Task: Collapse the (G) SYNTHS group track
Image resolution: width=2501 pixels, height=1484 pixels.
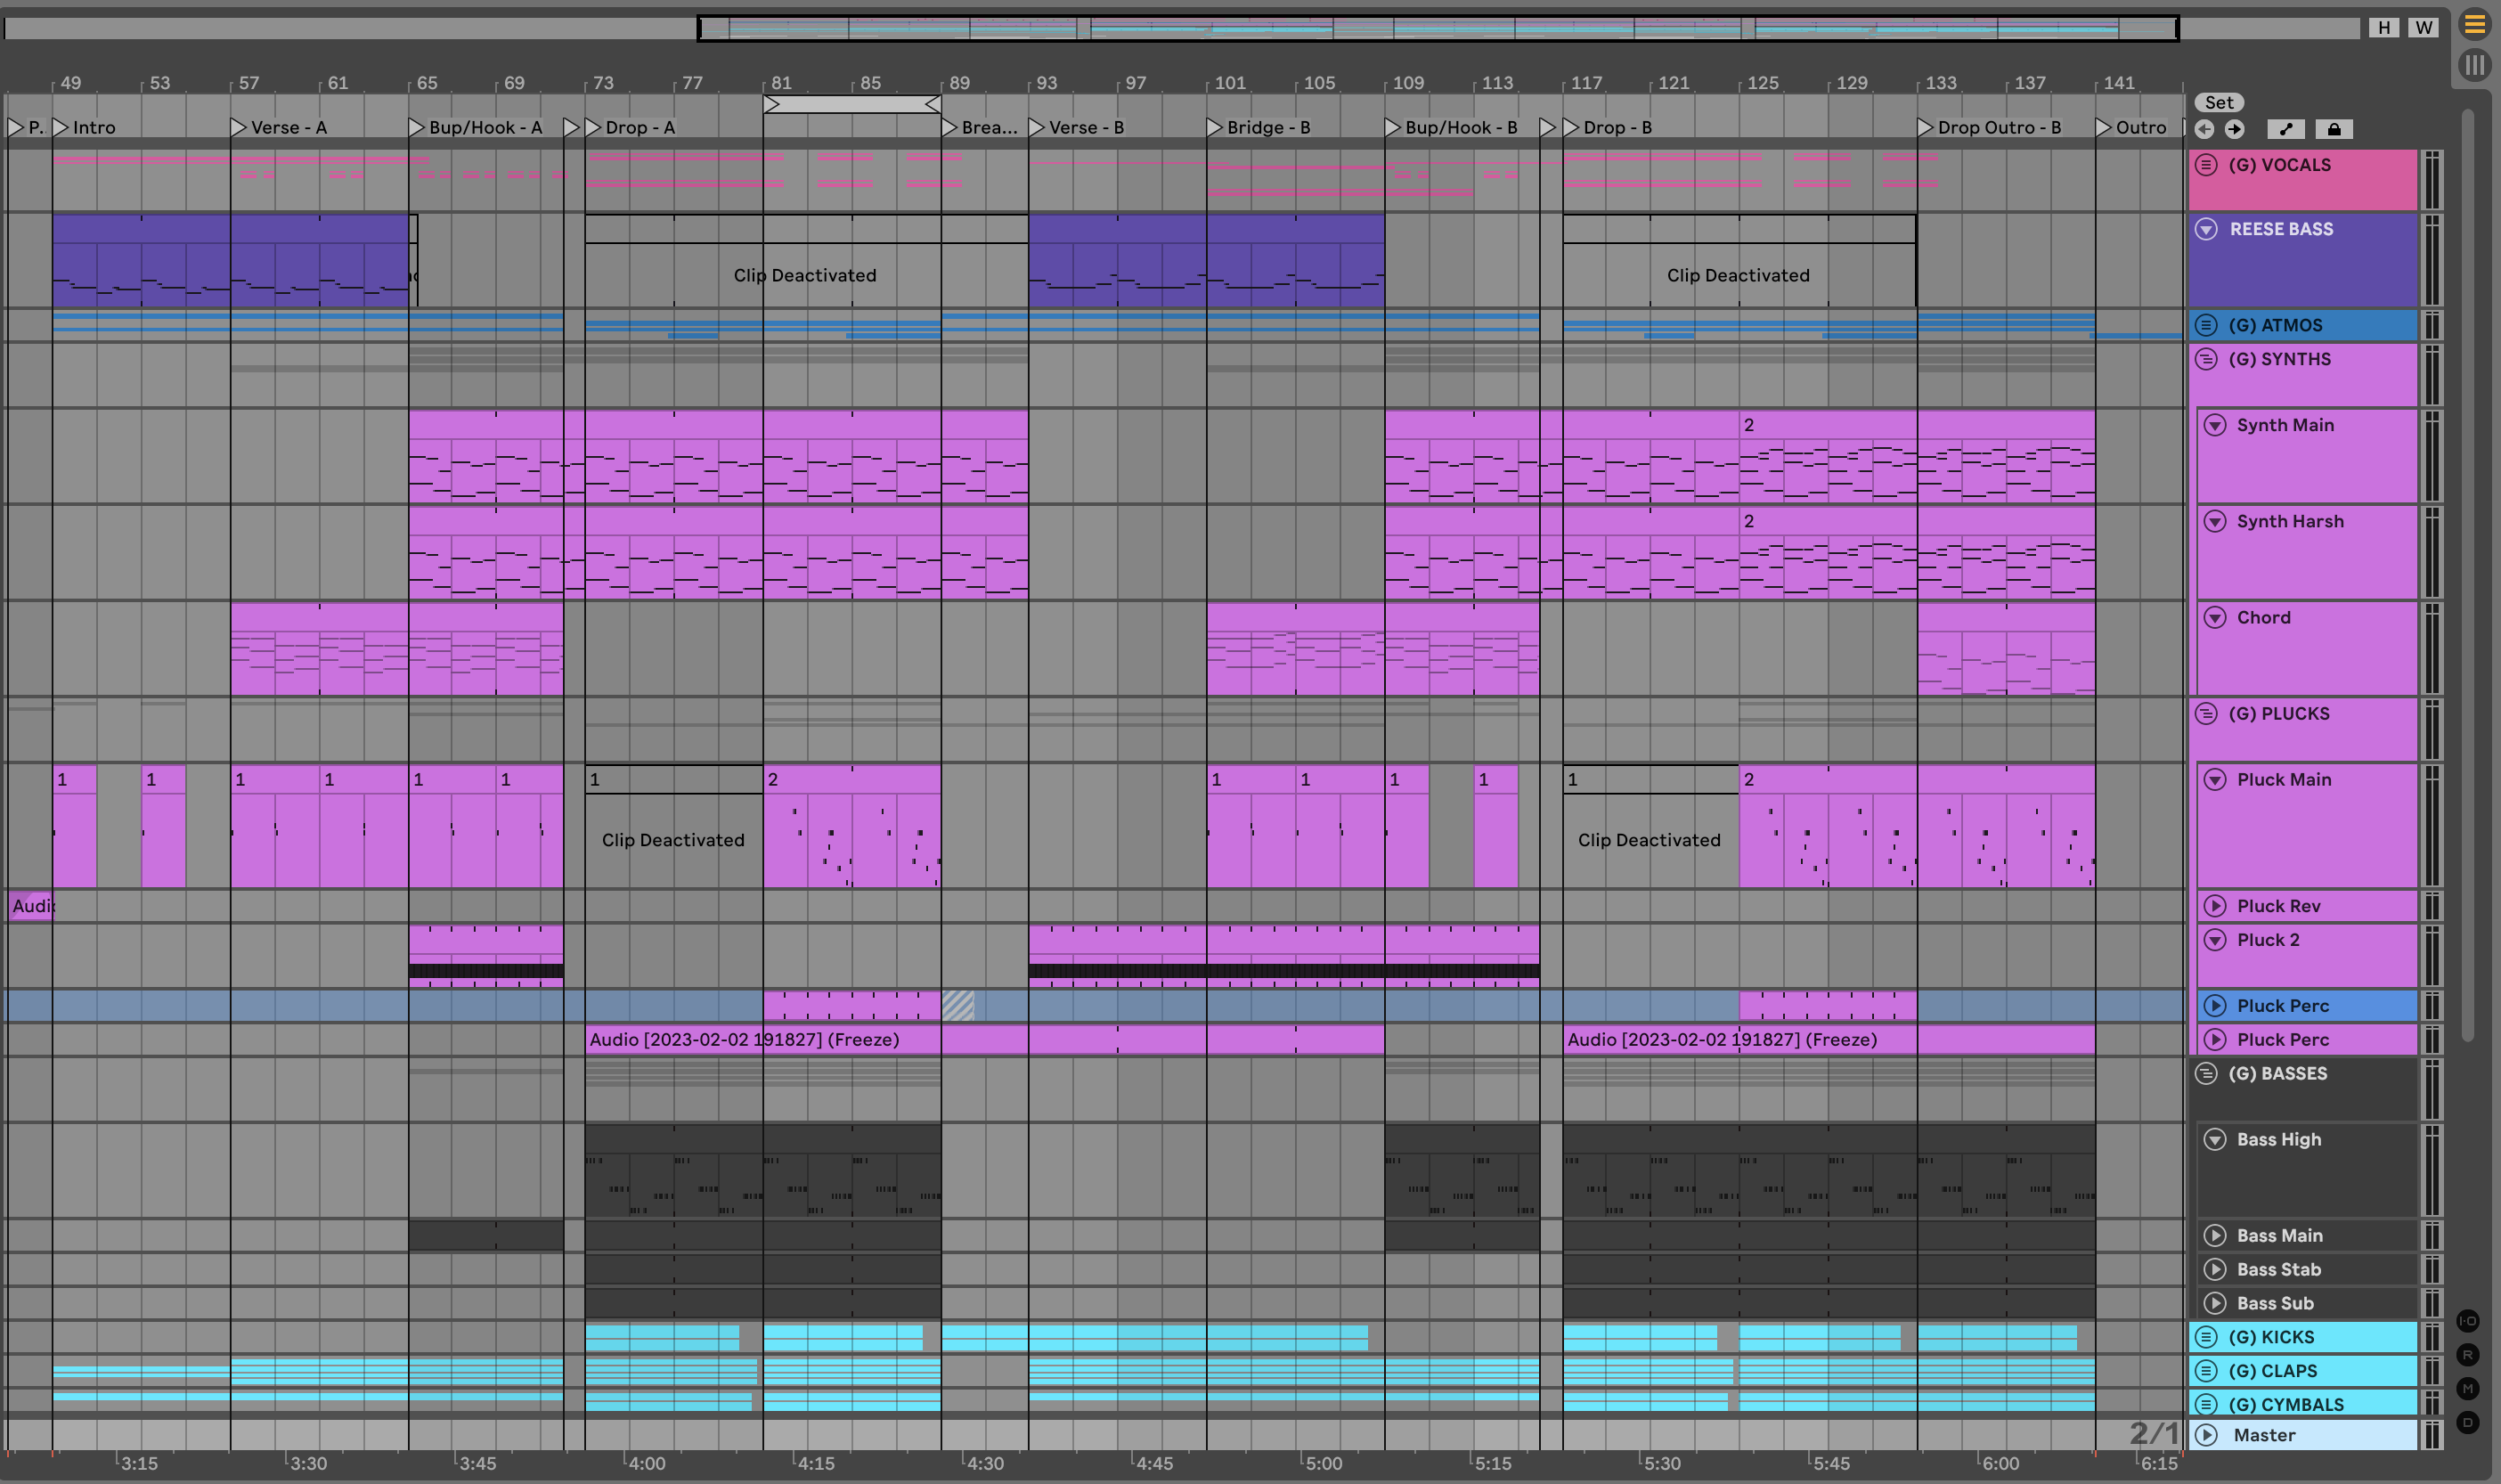Action: coord(2206,359)
